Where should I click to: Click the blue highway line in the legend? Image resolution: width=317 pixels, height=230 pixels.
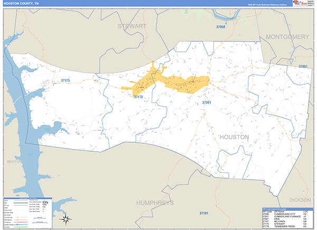(21, 225)
